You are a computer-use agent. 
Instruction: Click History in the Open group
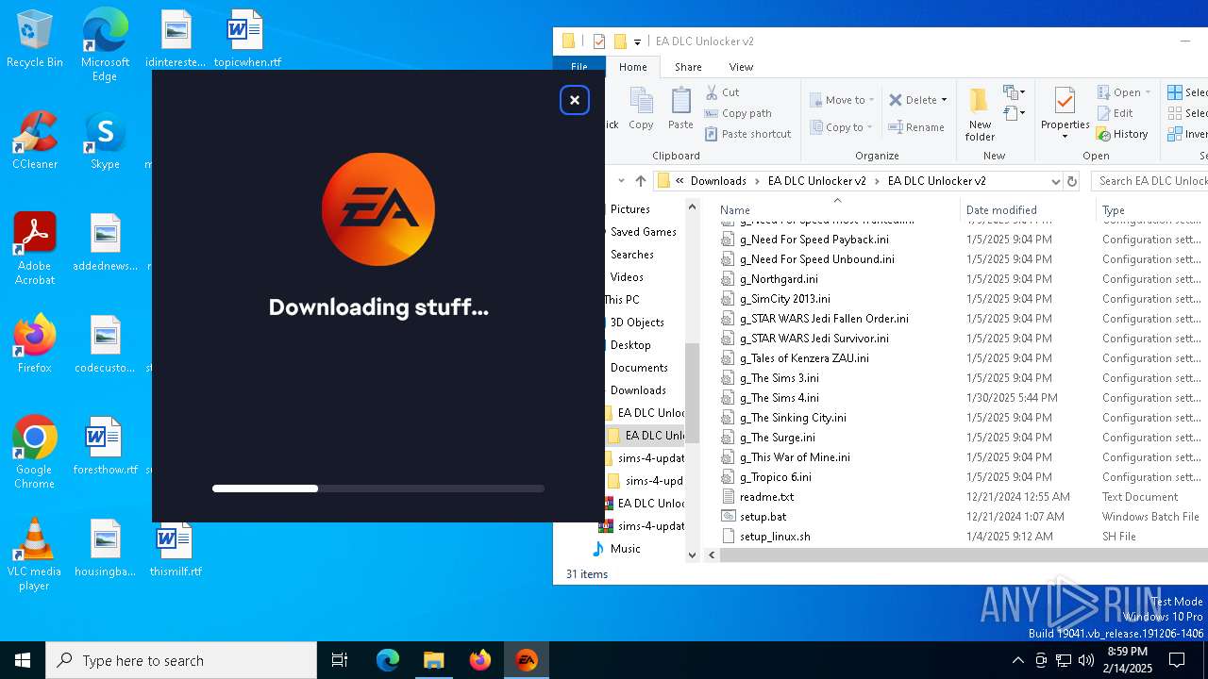[x=1122, y=134]
